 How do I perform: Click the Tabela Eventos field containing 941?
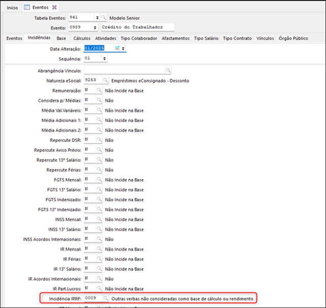(81, 17)
